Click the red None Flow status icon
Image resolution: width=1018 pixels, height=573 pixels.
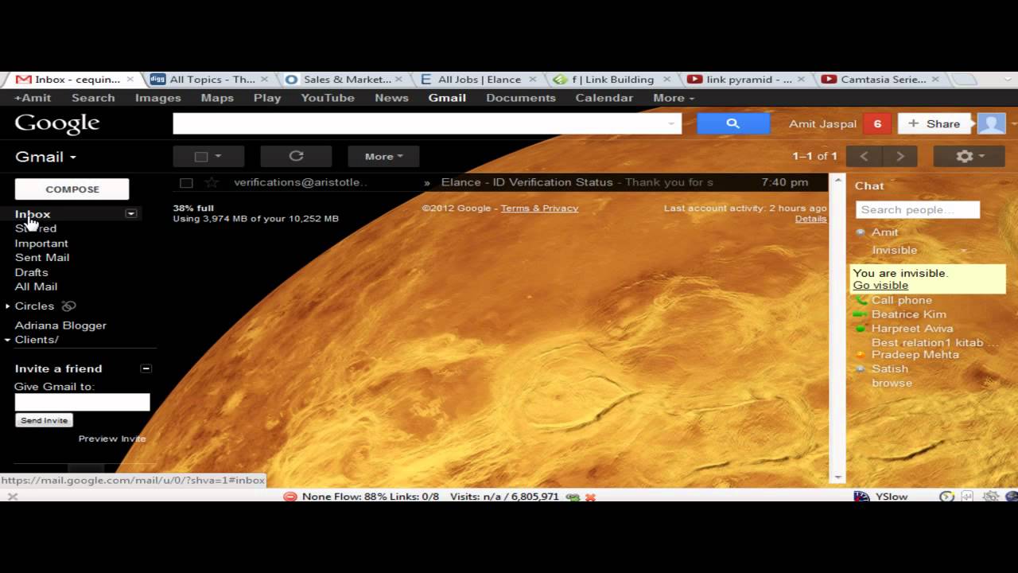click(290, 497)
